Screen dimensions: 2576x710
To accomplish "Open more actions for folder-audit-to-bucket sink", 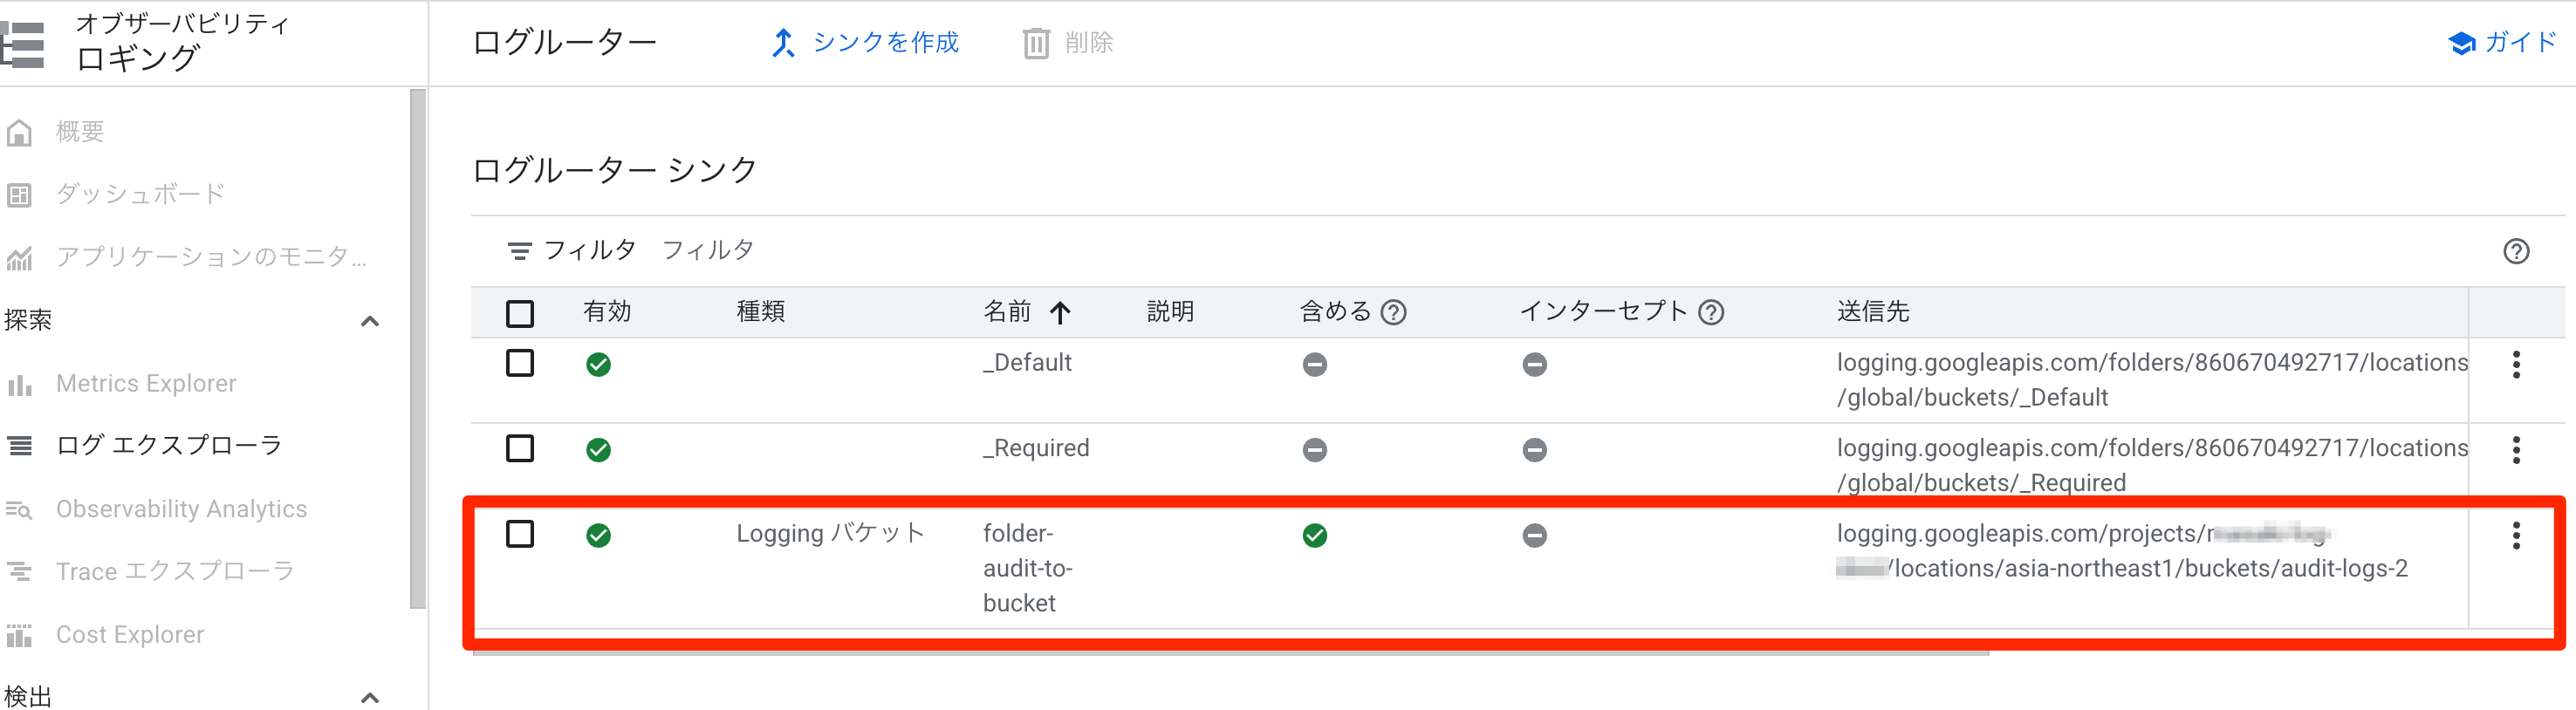I will point(2516,536).
